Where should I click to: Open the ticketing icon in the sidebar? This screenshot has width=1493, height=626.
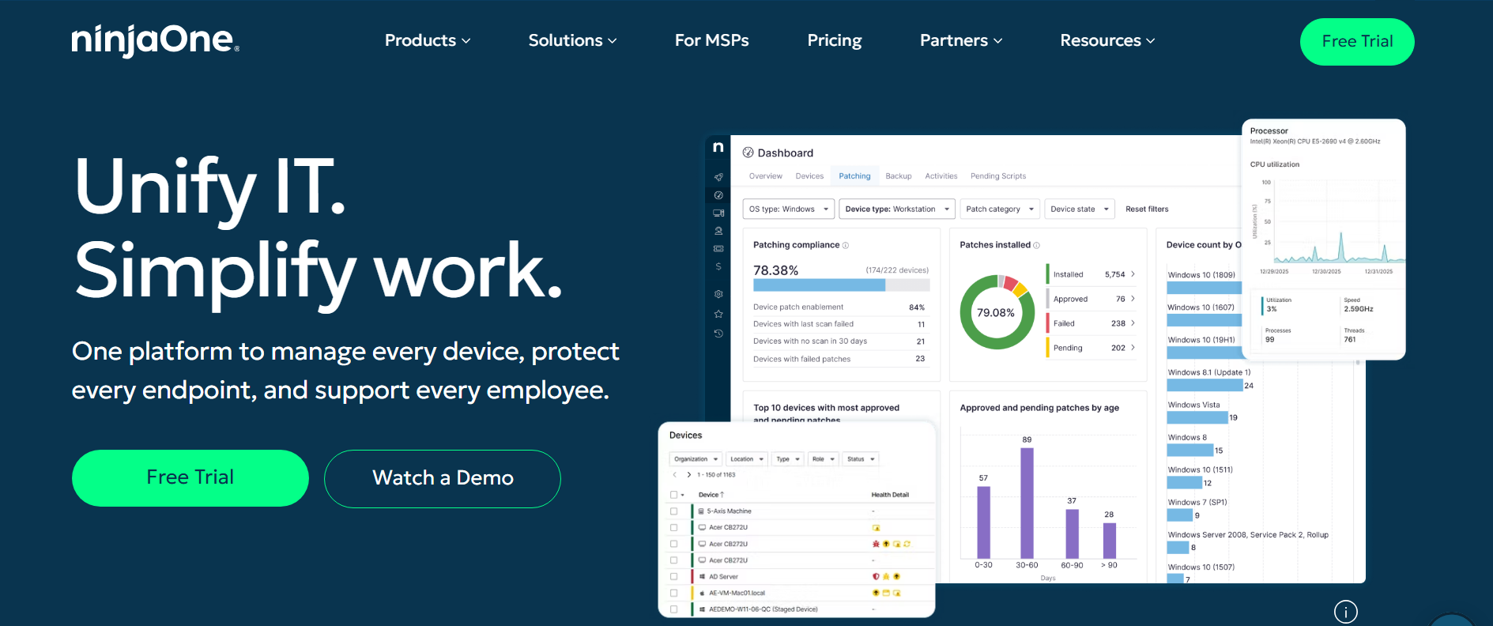718,249
